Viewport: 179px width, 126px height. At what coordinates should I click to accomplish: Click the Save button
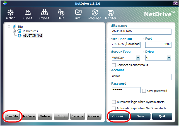[x=141, y=116]
